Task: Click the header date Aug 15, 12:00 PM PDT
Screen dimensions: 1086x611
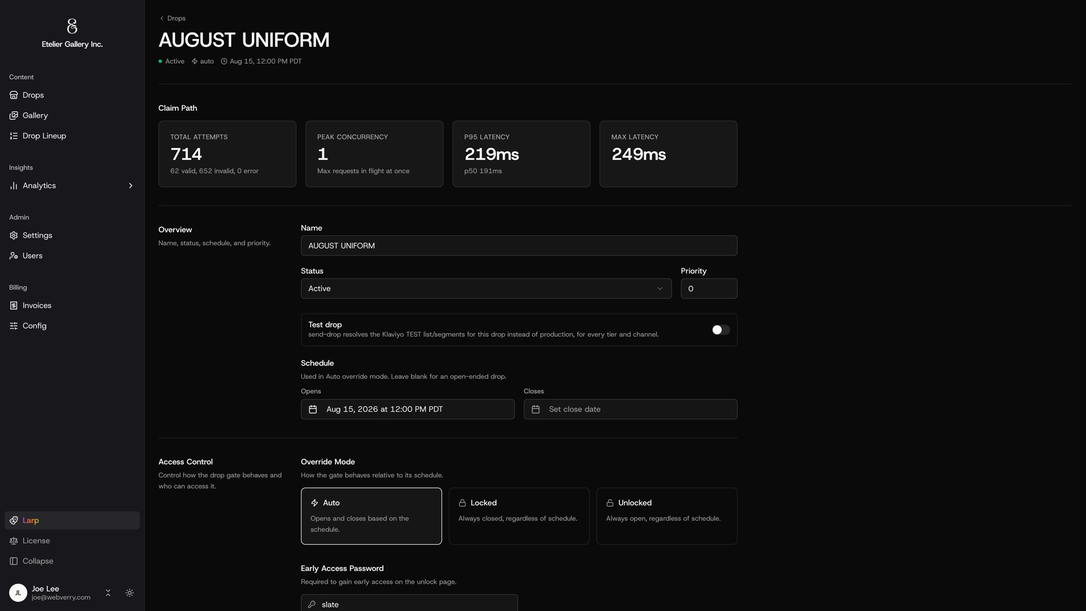Action: point(261,61)
